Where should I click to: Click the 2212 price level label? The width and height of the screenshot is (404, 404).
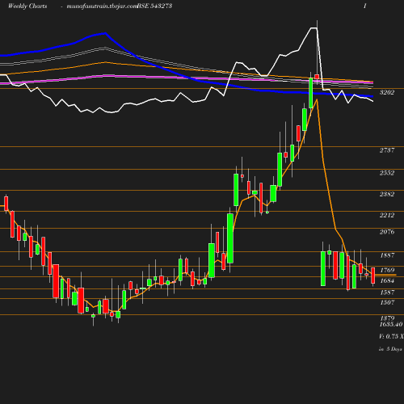point(387,215)
